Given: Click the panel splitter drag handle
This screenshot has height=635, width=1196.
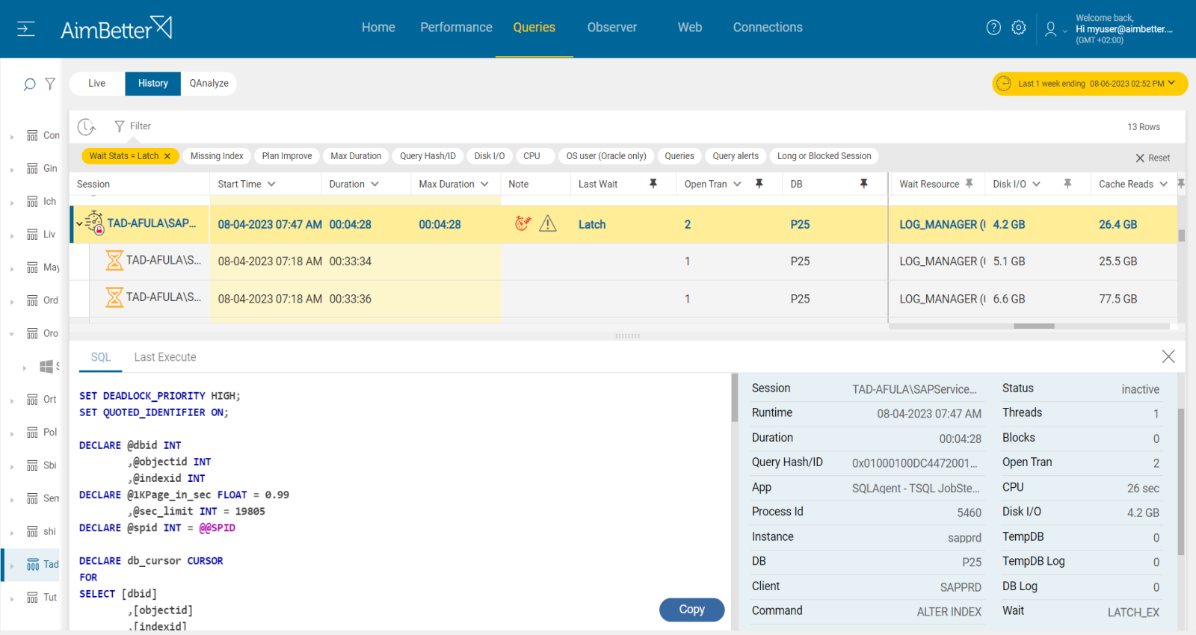Looking at the screenshot, I should coord(627,336).
